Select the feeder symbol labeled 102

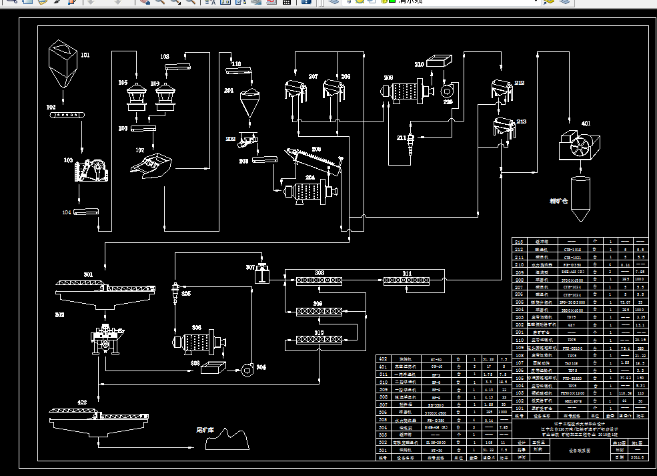(67, 115)
